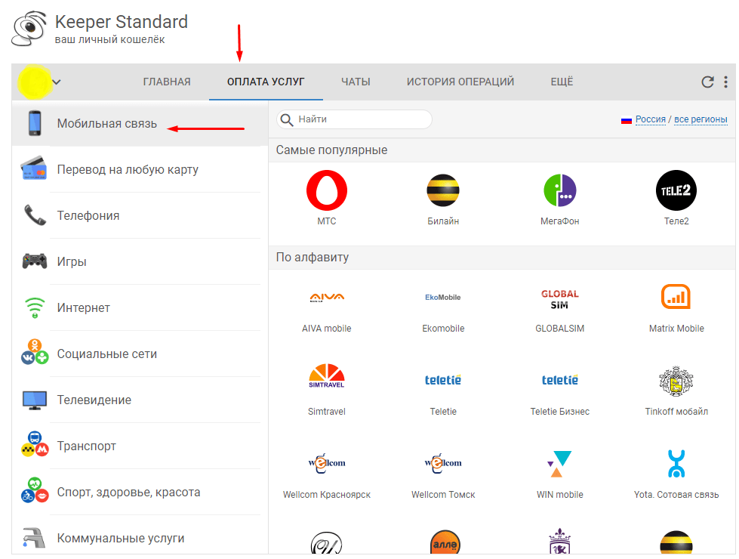This screenshot has height=559, width=739.
Task: Select the Телевидение category label
Action: [x=94, y=400]
